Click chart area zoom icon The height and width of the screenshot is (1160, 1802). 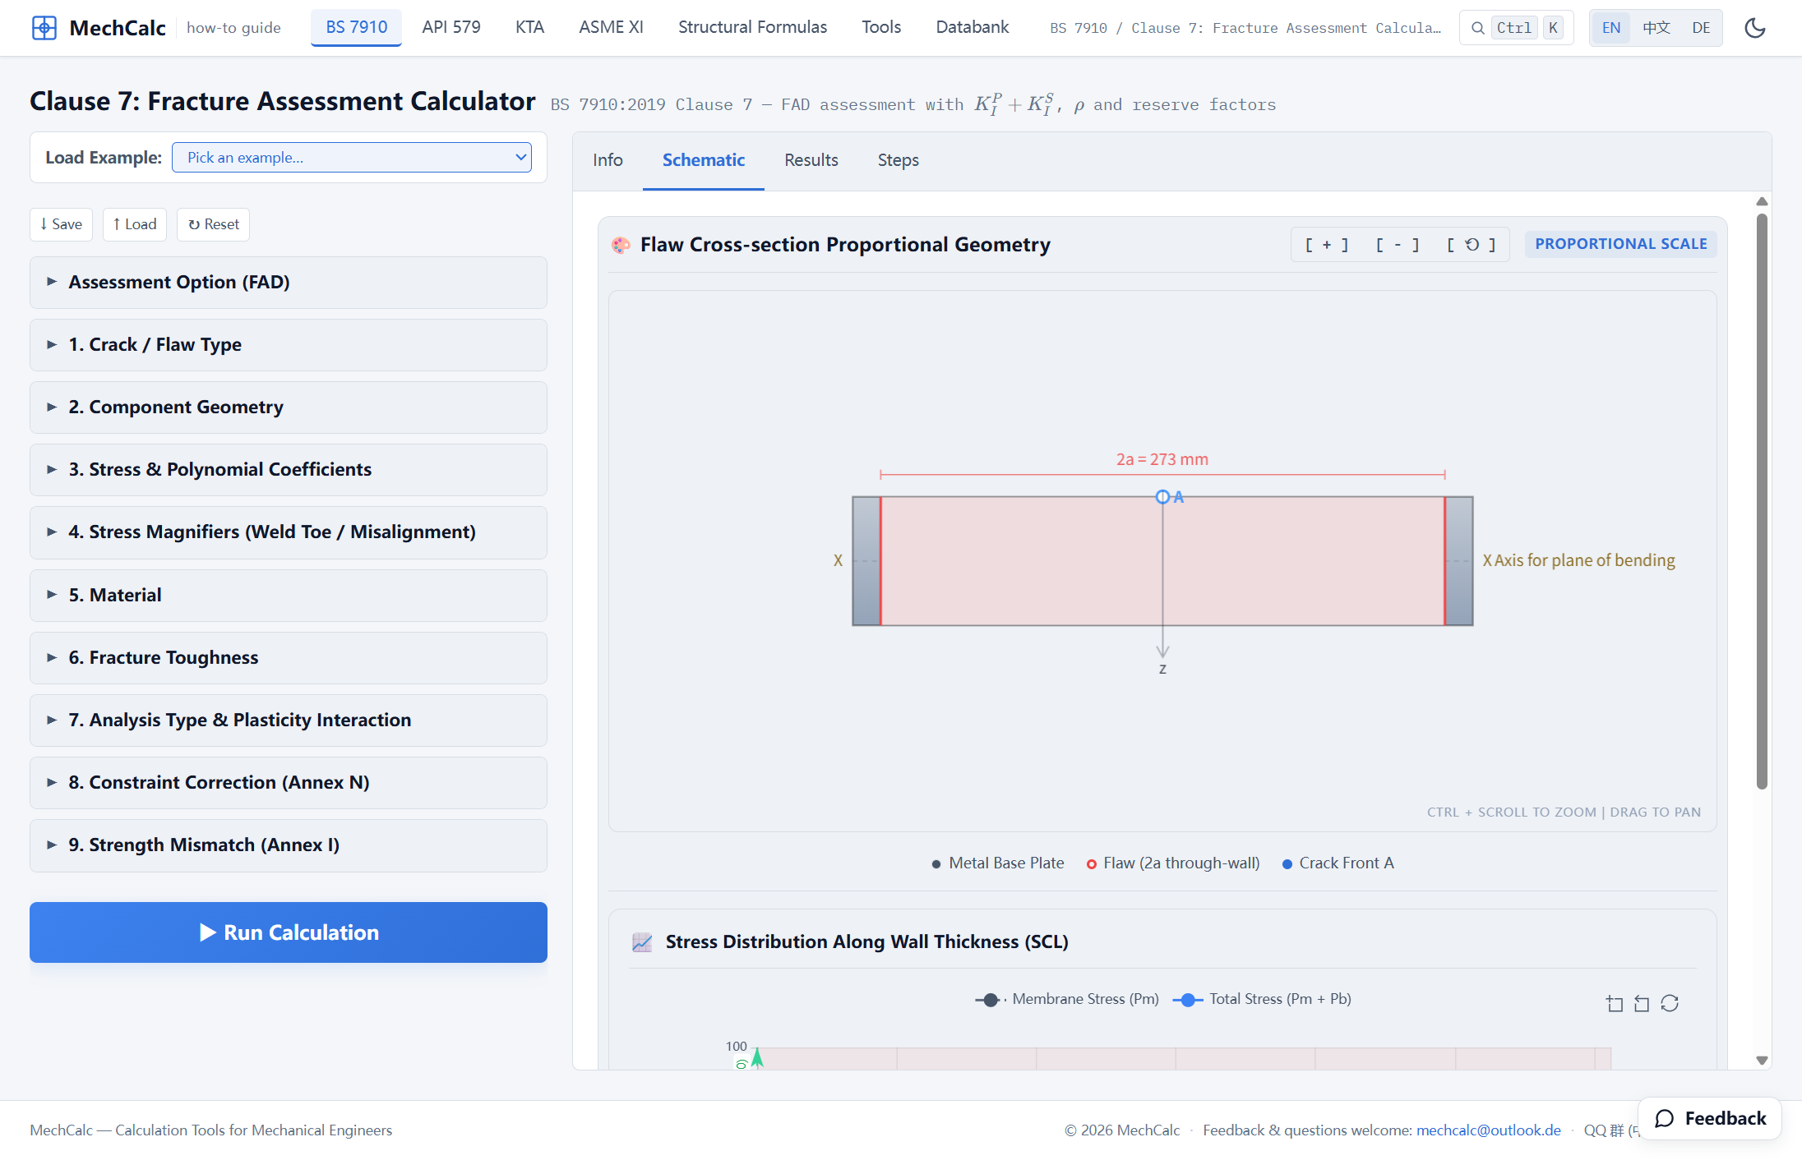(x=1615, y=1003)
